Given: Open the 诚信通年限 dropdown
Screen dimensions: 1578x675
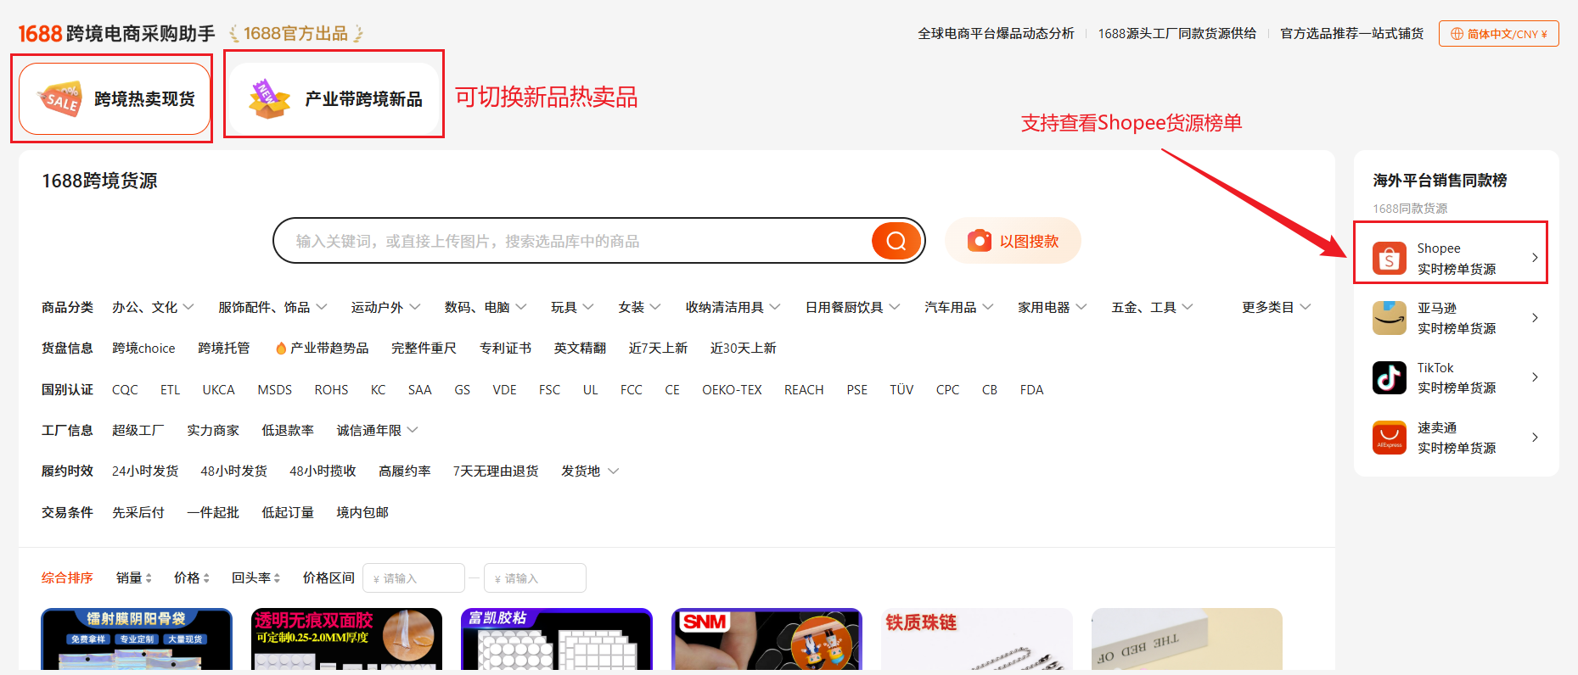Looking at the screenshot, I should point(377,431).
